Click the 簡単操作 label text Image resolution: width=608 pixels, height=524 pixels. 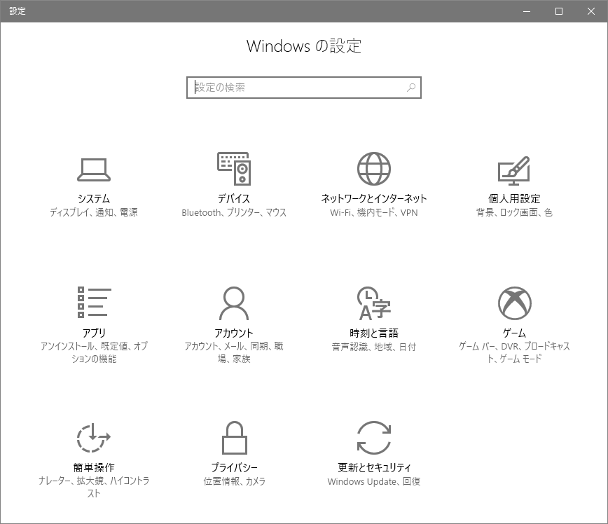94,467
